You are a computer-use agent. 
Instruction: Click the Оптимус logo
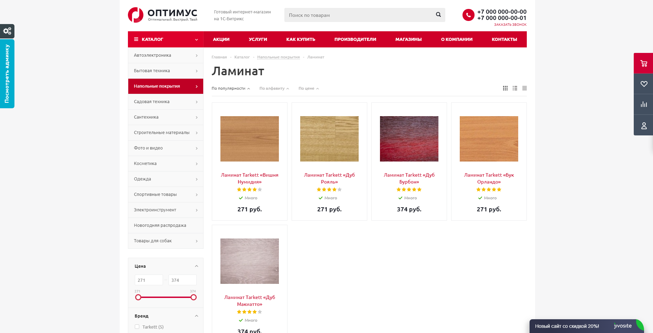click(x=163, y=15)
